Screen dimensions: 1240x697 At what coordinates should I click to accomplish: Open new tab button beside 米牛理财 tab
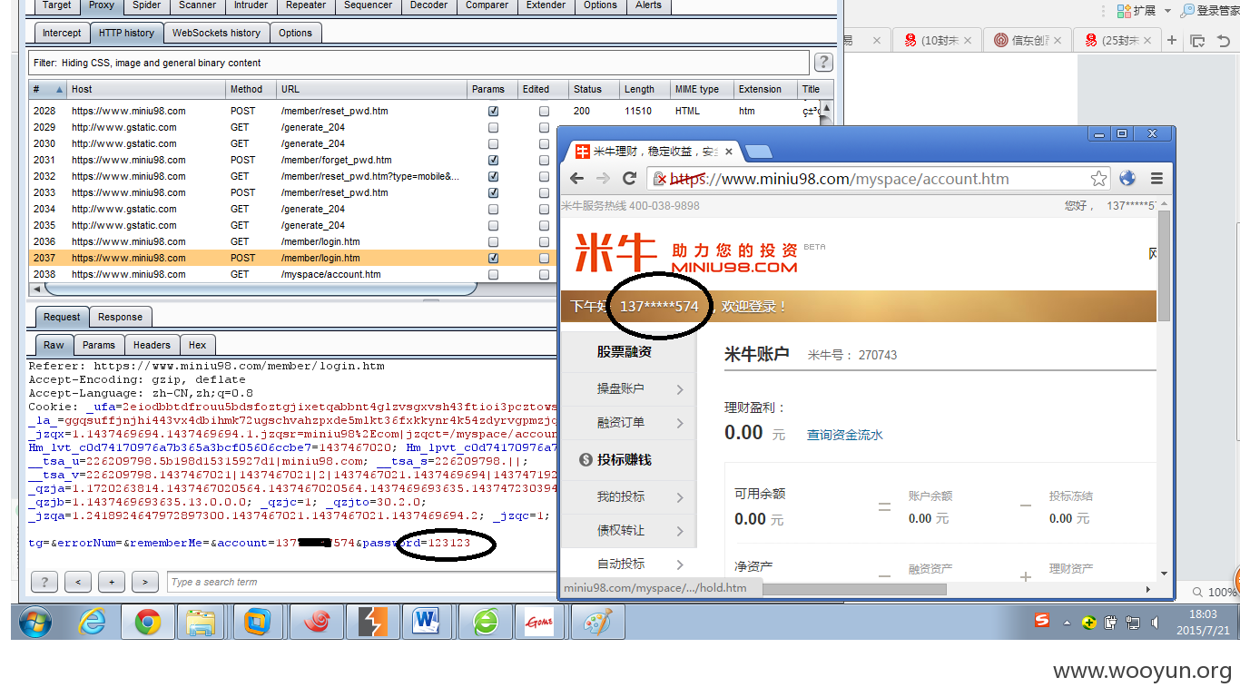759,152
